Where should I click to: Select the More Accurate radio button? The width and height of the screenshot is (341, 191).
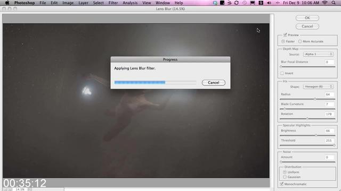click(x=300, y=41)
